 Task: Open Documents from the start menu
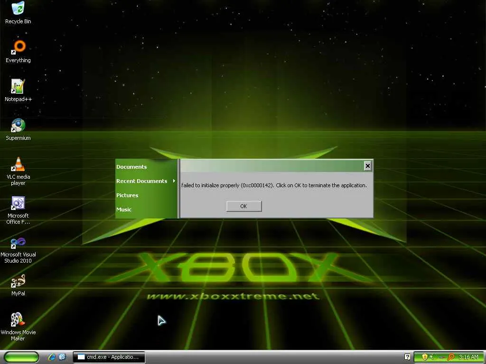(x=131, y=167)
